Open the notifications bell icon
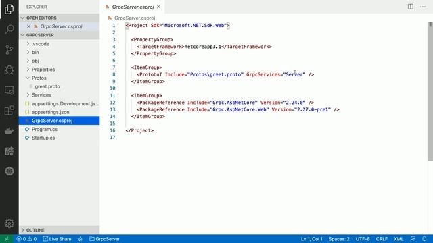 pos(424,239)
